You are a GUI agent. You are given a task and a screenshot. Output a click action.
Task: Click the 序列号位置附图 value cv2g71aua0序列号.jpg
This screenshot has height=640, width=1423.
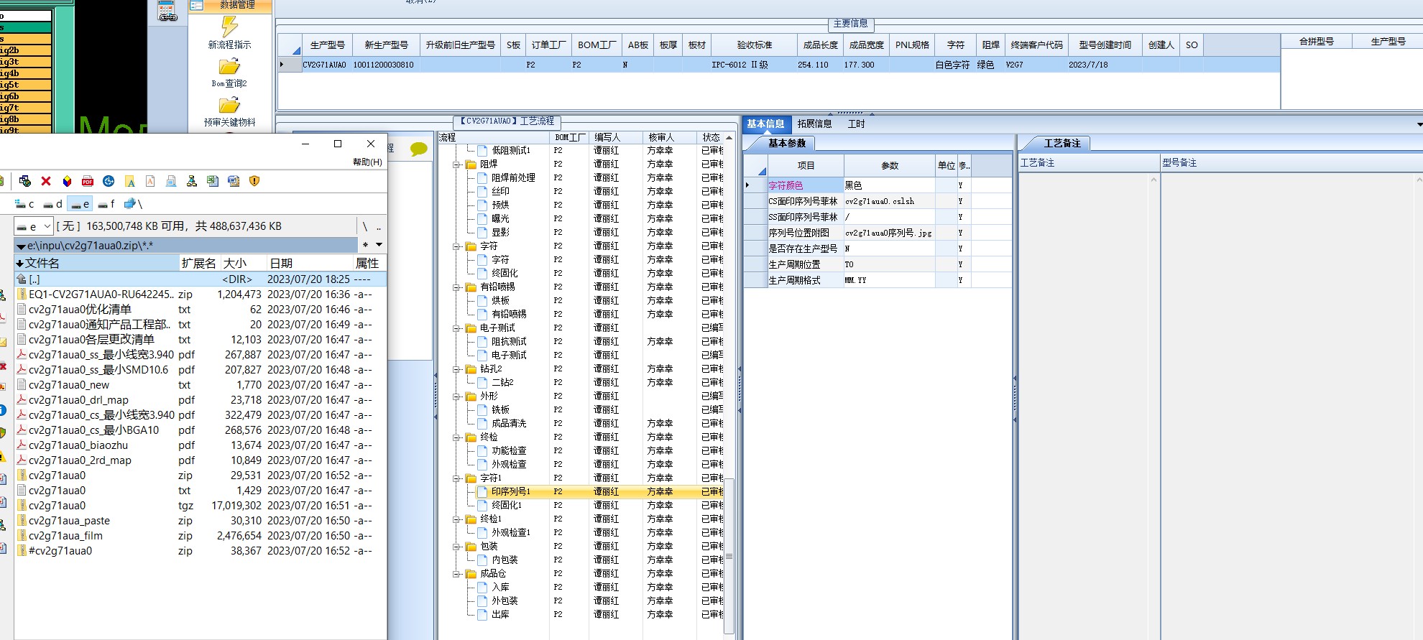(889, 233)
